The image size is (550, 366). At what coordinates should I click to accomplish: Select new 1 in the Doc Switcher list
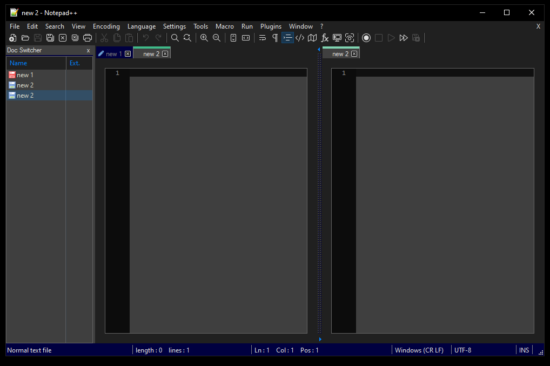point(25,74)
